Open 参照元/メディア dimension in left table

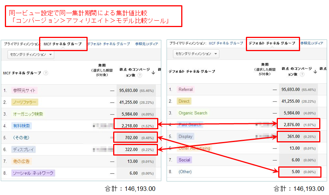(x=147, y=44)
